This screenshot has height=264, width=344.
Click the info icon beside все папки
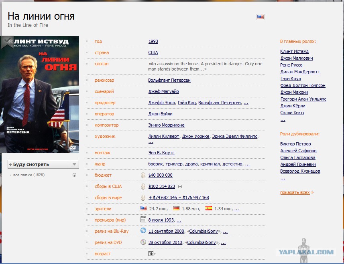click(x=74, y=175)
